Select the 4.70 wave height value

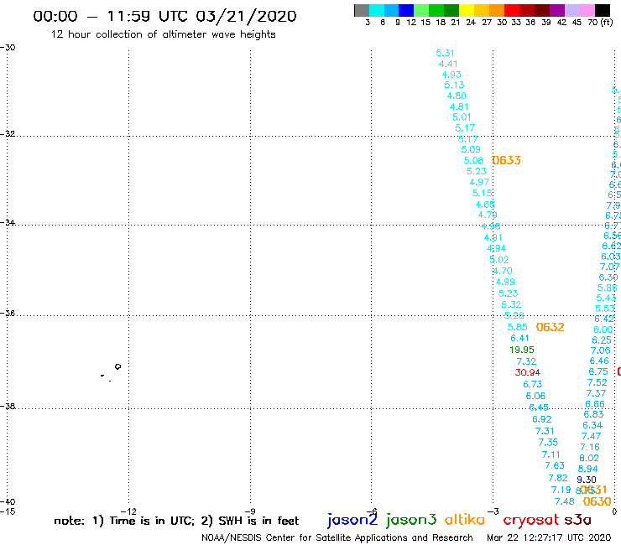502,271
